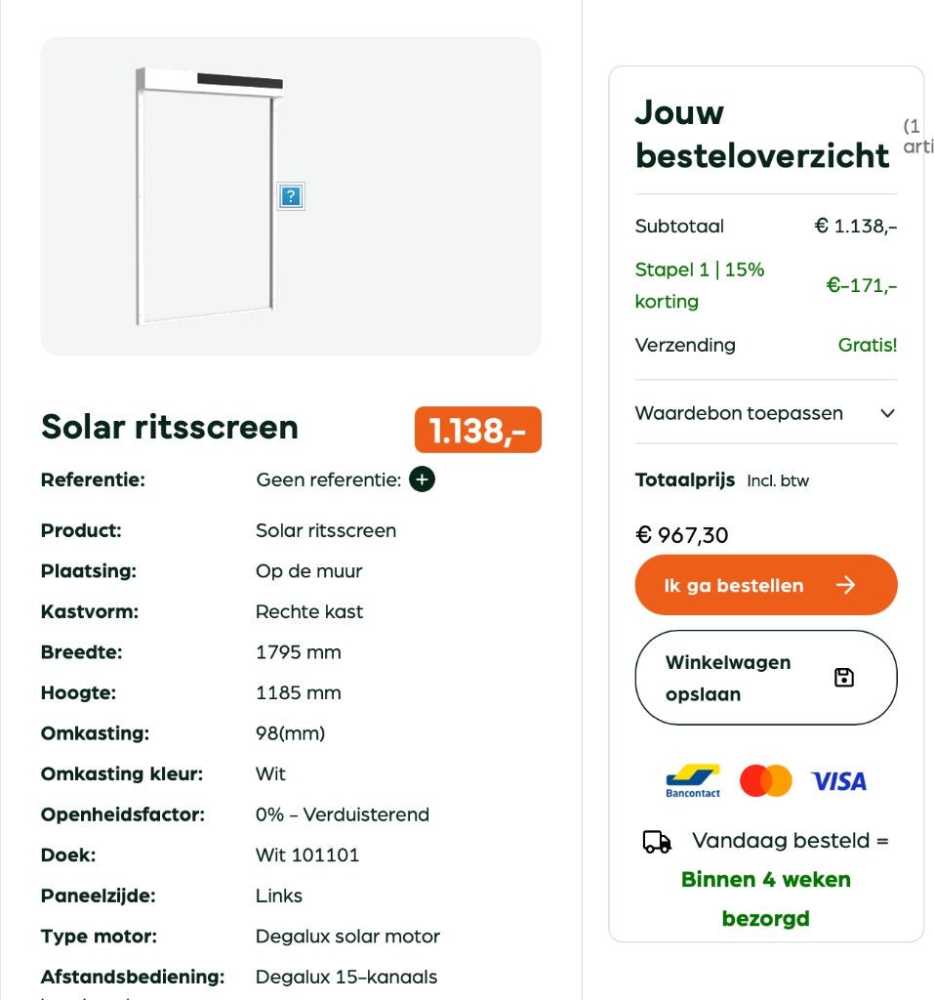
Task: Add a reference with the plus icon
Action: pos(422,479)
